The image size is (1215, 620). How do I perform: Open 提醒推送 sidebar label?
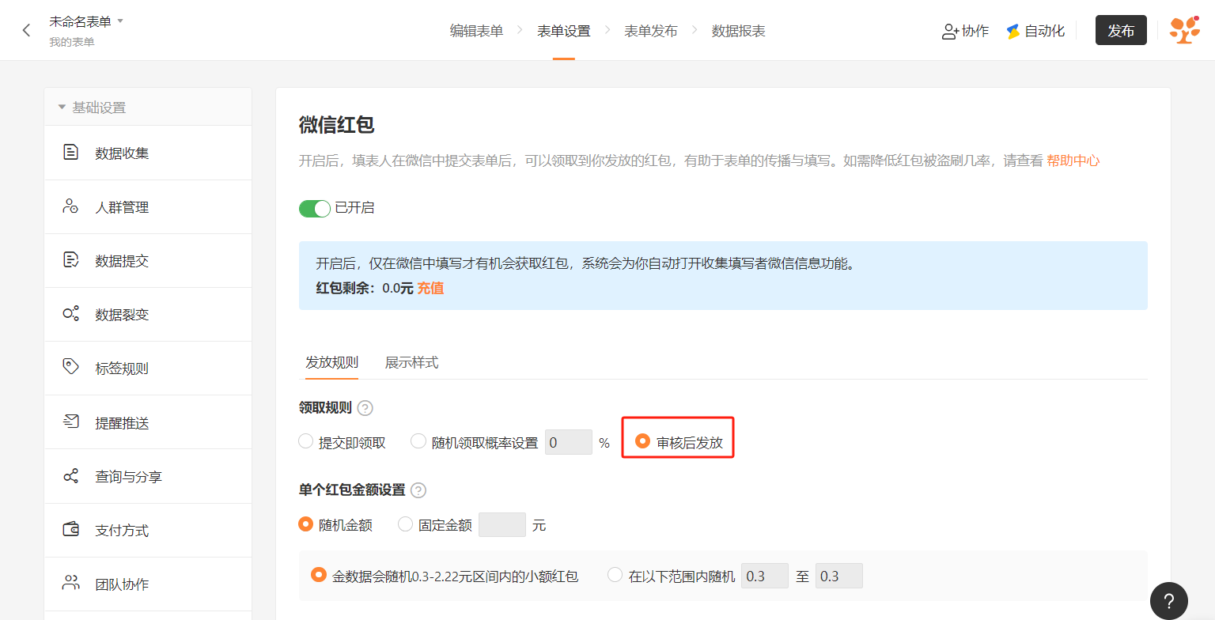click(122, 423)
